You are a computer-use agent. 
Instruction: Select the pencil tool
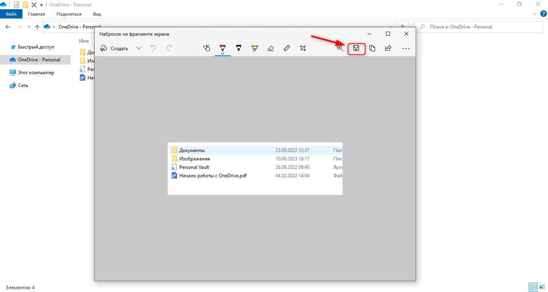tap(239, 48)
